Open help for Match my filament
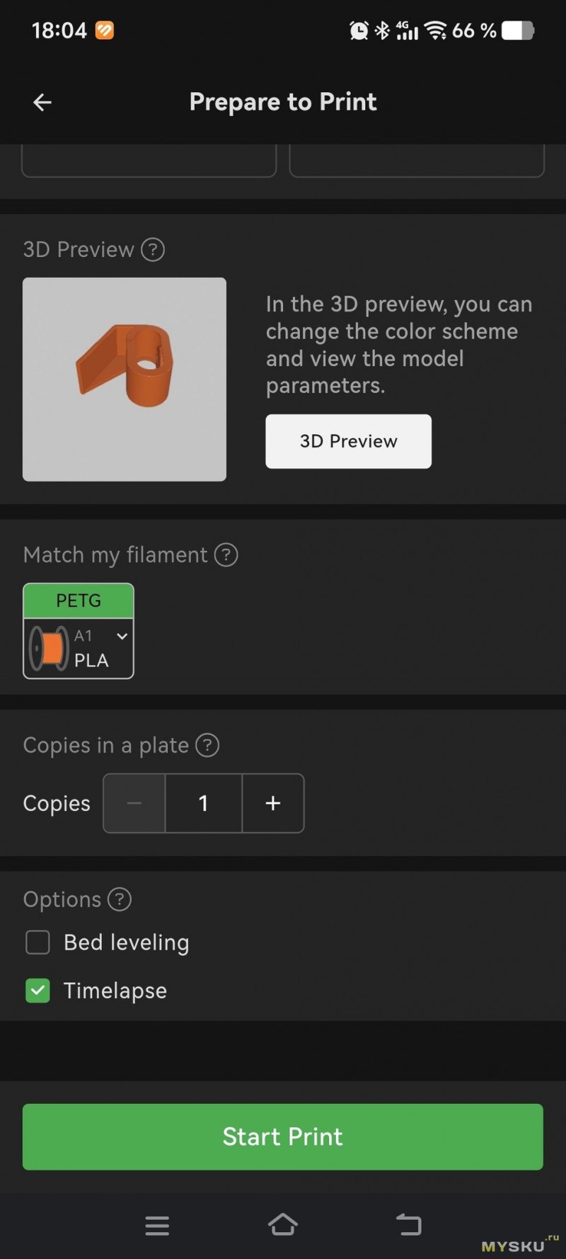Image resolution: width=566 pixels, height=1259 pixels. [x=226, y=554]
